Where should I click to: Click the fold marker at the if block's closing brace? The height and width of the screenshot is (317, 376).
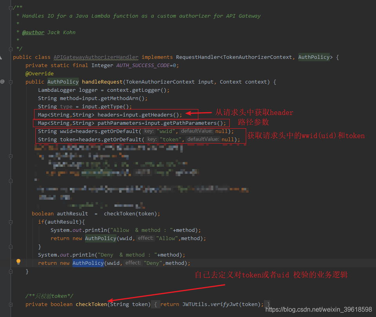pyautogui.click(x=11, y=246)
